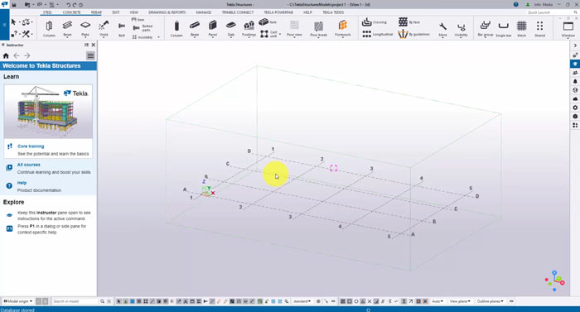Open the standard selection filter dropdown
This screenshot has height=312, width=580.
point(302,301)
